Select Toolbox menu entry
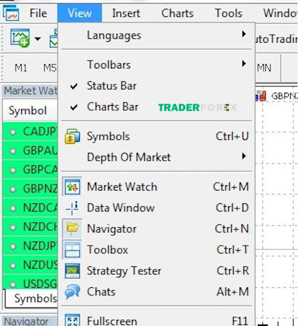 click(156, 250)
